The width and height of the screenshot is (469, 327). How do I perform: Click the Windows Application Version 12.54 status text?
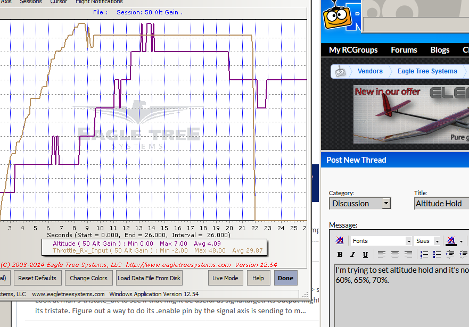click(x=154, y=294)
